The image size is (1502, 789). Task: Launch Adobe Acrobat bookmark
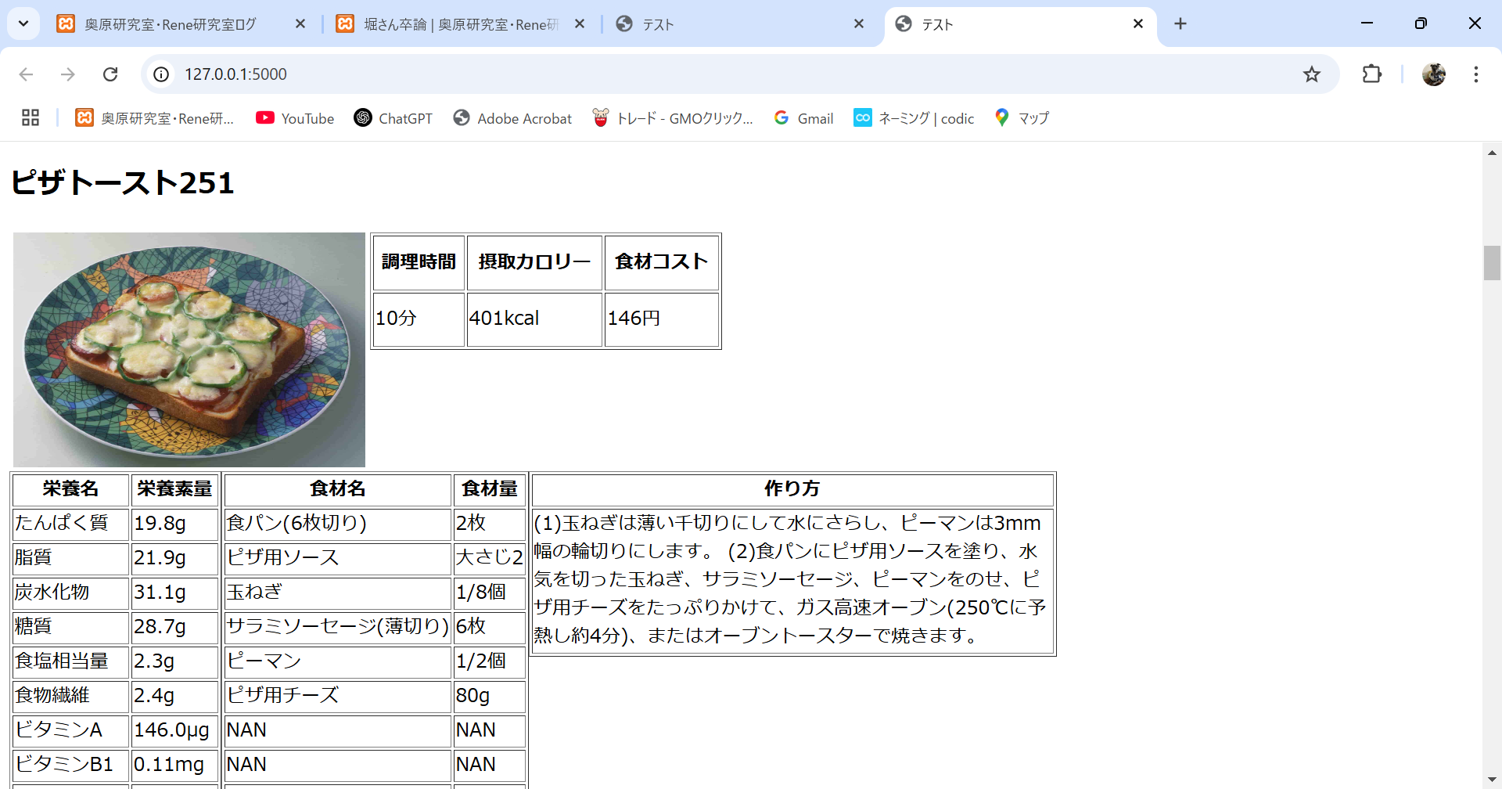click(x=512, y=118)
